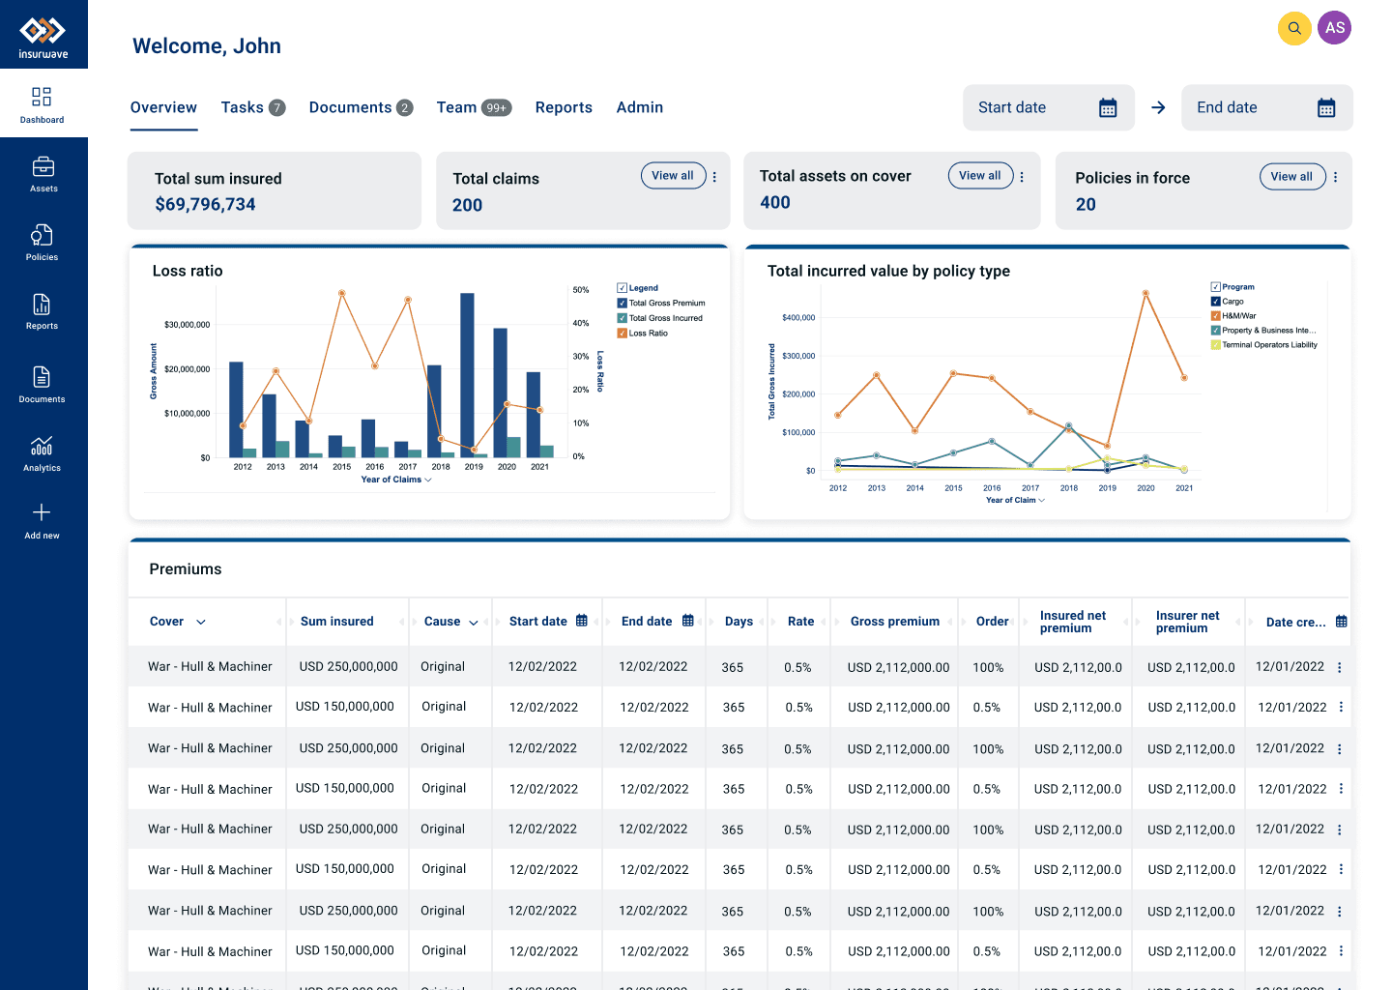Toggle the H&M/War program checkbox
The image size is (1392, 990).
[1216, 316]
